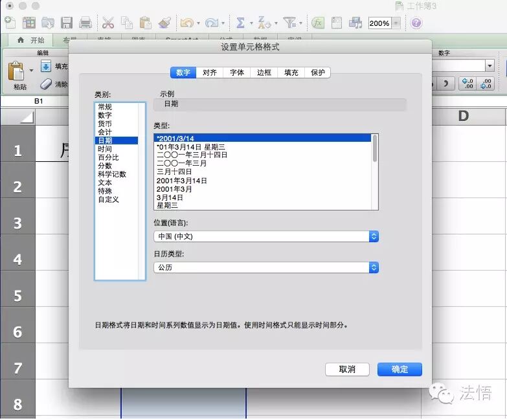Switch to the 数字 tab
507x419 pixels.
point(183,73)
